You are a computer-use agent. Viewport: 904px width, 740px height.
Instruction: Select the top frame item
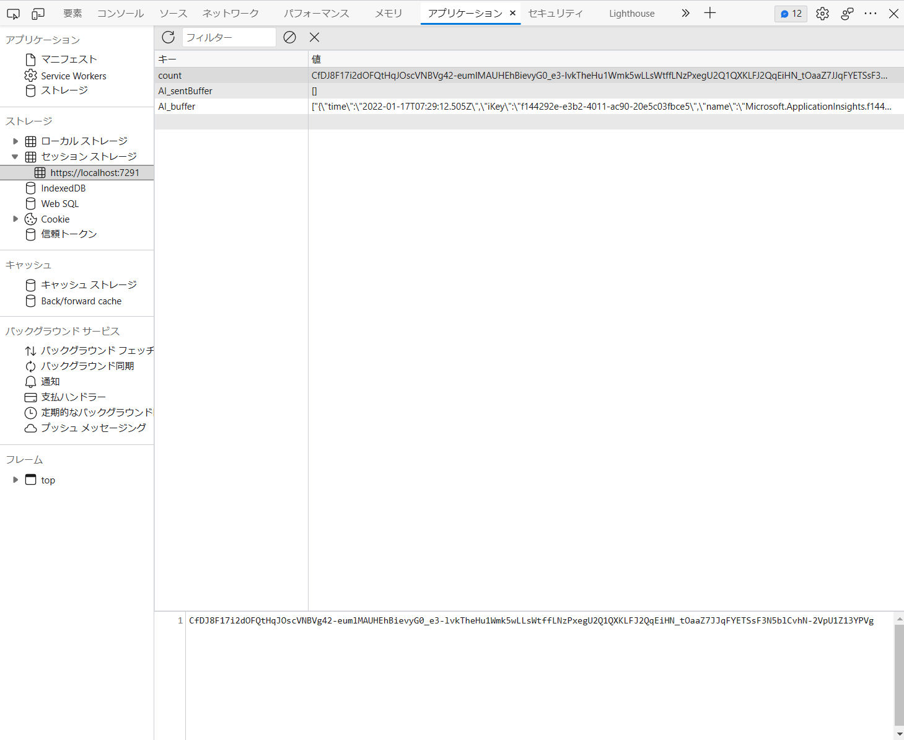point(48,480)
